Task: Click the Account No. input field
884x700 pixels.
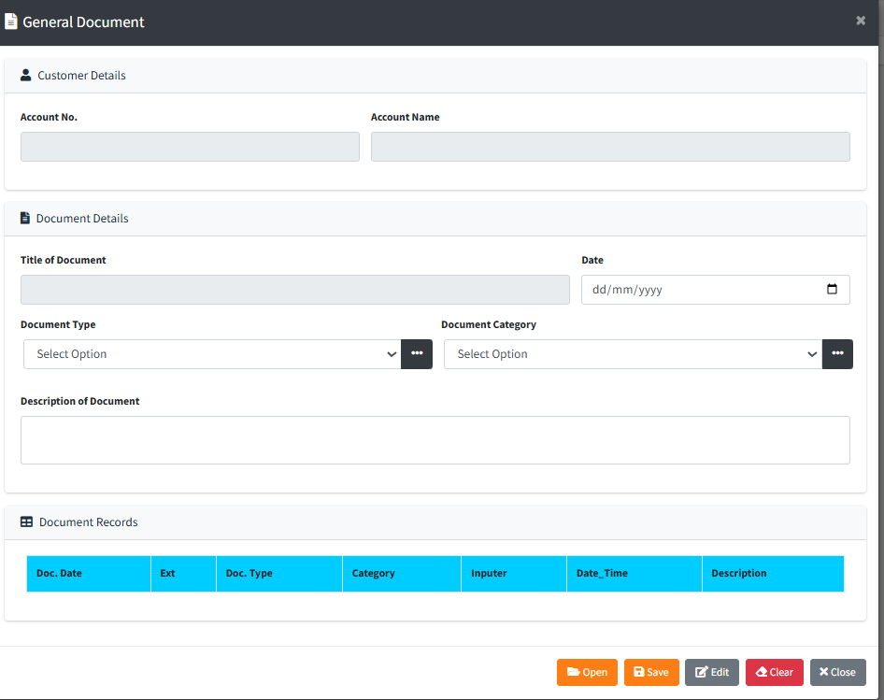Action: (x=190, y=147)
